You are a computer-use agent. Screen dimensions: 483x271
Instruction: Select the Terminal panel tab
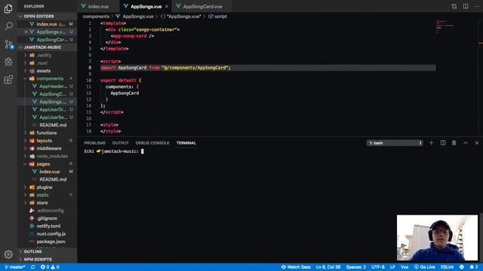186,143
